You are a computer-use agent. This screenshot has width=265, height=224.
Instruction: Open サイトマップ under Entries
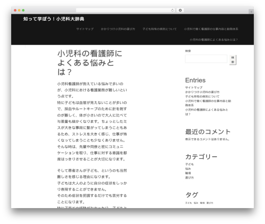(x=193, y=87)
